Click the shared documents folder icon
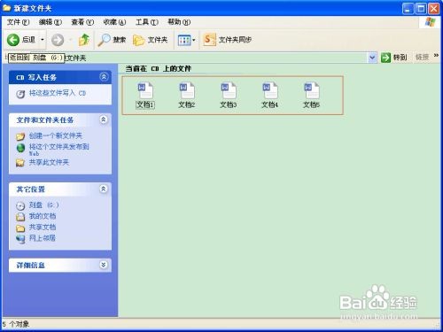The image size is (443, 332). point(20,228)
